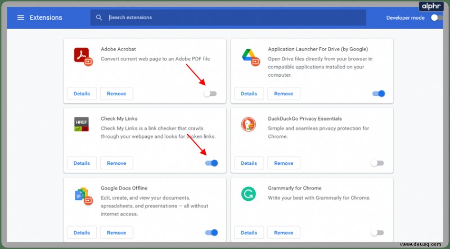
Task: Open Details for Grammarly for Chrome
Action: 249,233
